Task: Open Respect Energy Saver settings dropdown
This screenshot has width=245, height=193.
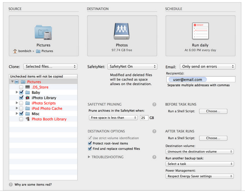Action: tap(199, 176)
